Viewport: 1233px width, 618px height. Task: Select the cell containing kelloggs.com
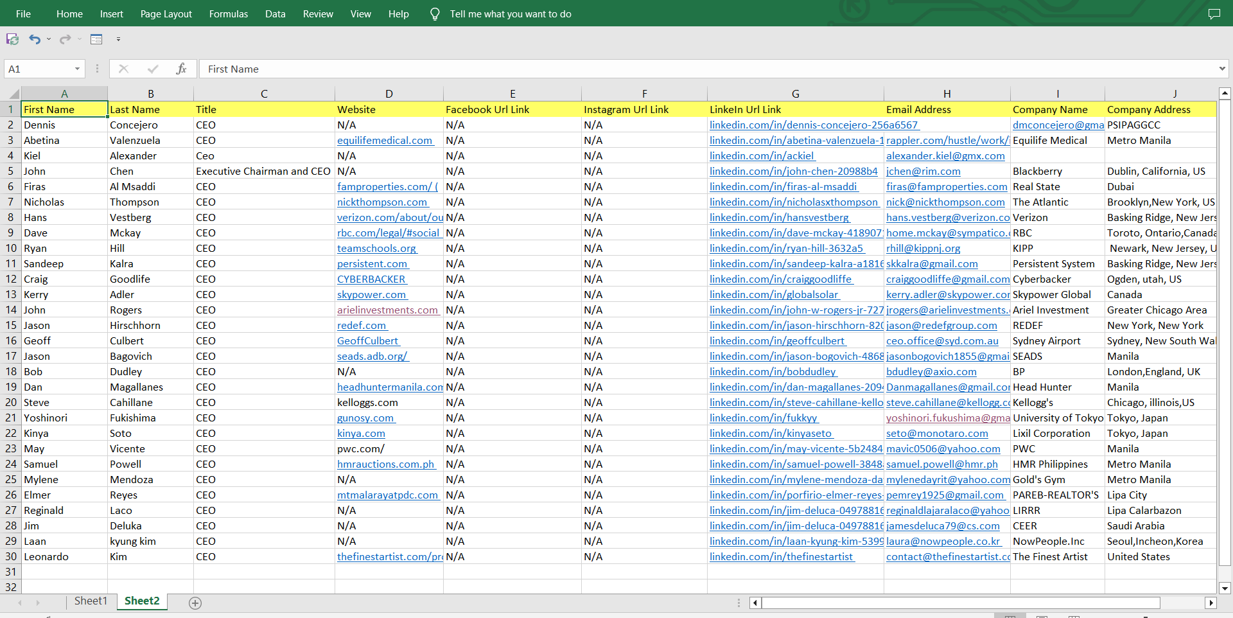click(389, 402)
